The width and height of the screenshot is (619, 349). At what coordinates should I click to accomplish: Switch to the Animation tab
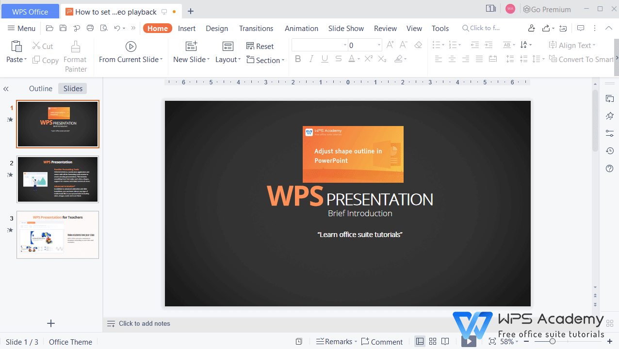pos(301,28)
